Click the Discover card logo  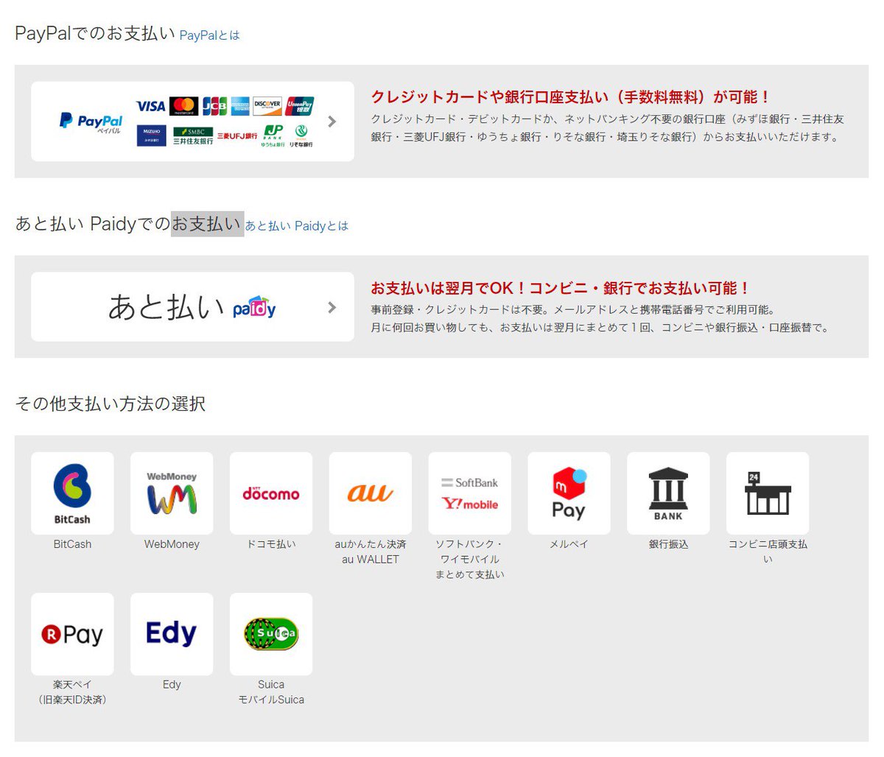coord(267,106)
